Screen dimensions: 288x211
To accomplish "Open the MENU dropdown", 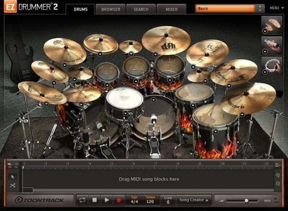I will pyautogui.click(x=275, y=8).
